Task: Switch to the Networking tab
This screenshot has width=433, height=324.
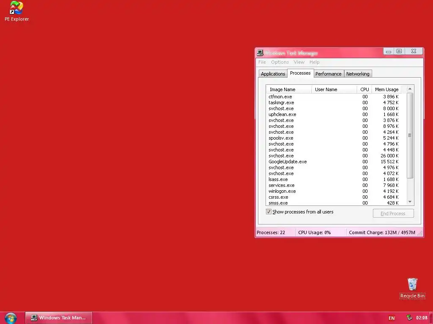Action: click(358, 74)
